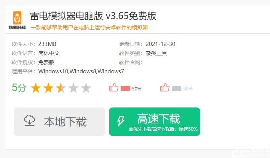Click the 软件官网 official site label
This screenshot has height=158, width=270.
click(x=131, y=62)
